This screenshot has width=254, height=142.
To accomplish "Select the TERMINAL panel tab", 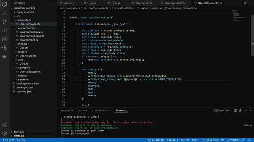I will (x=121, y=110).
